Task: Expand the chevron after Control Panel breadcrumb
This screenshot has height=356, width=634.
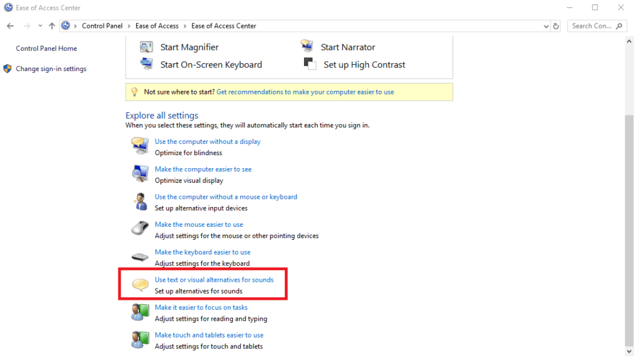Action: click(x=129, y=26)
